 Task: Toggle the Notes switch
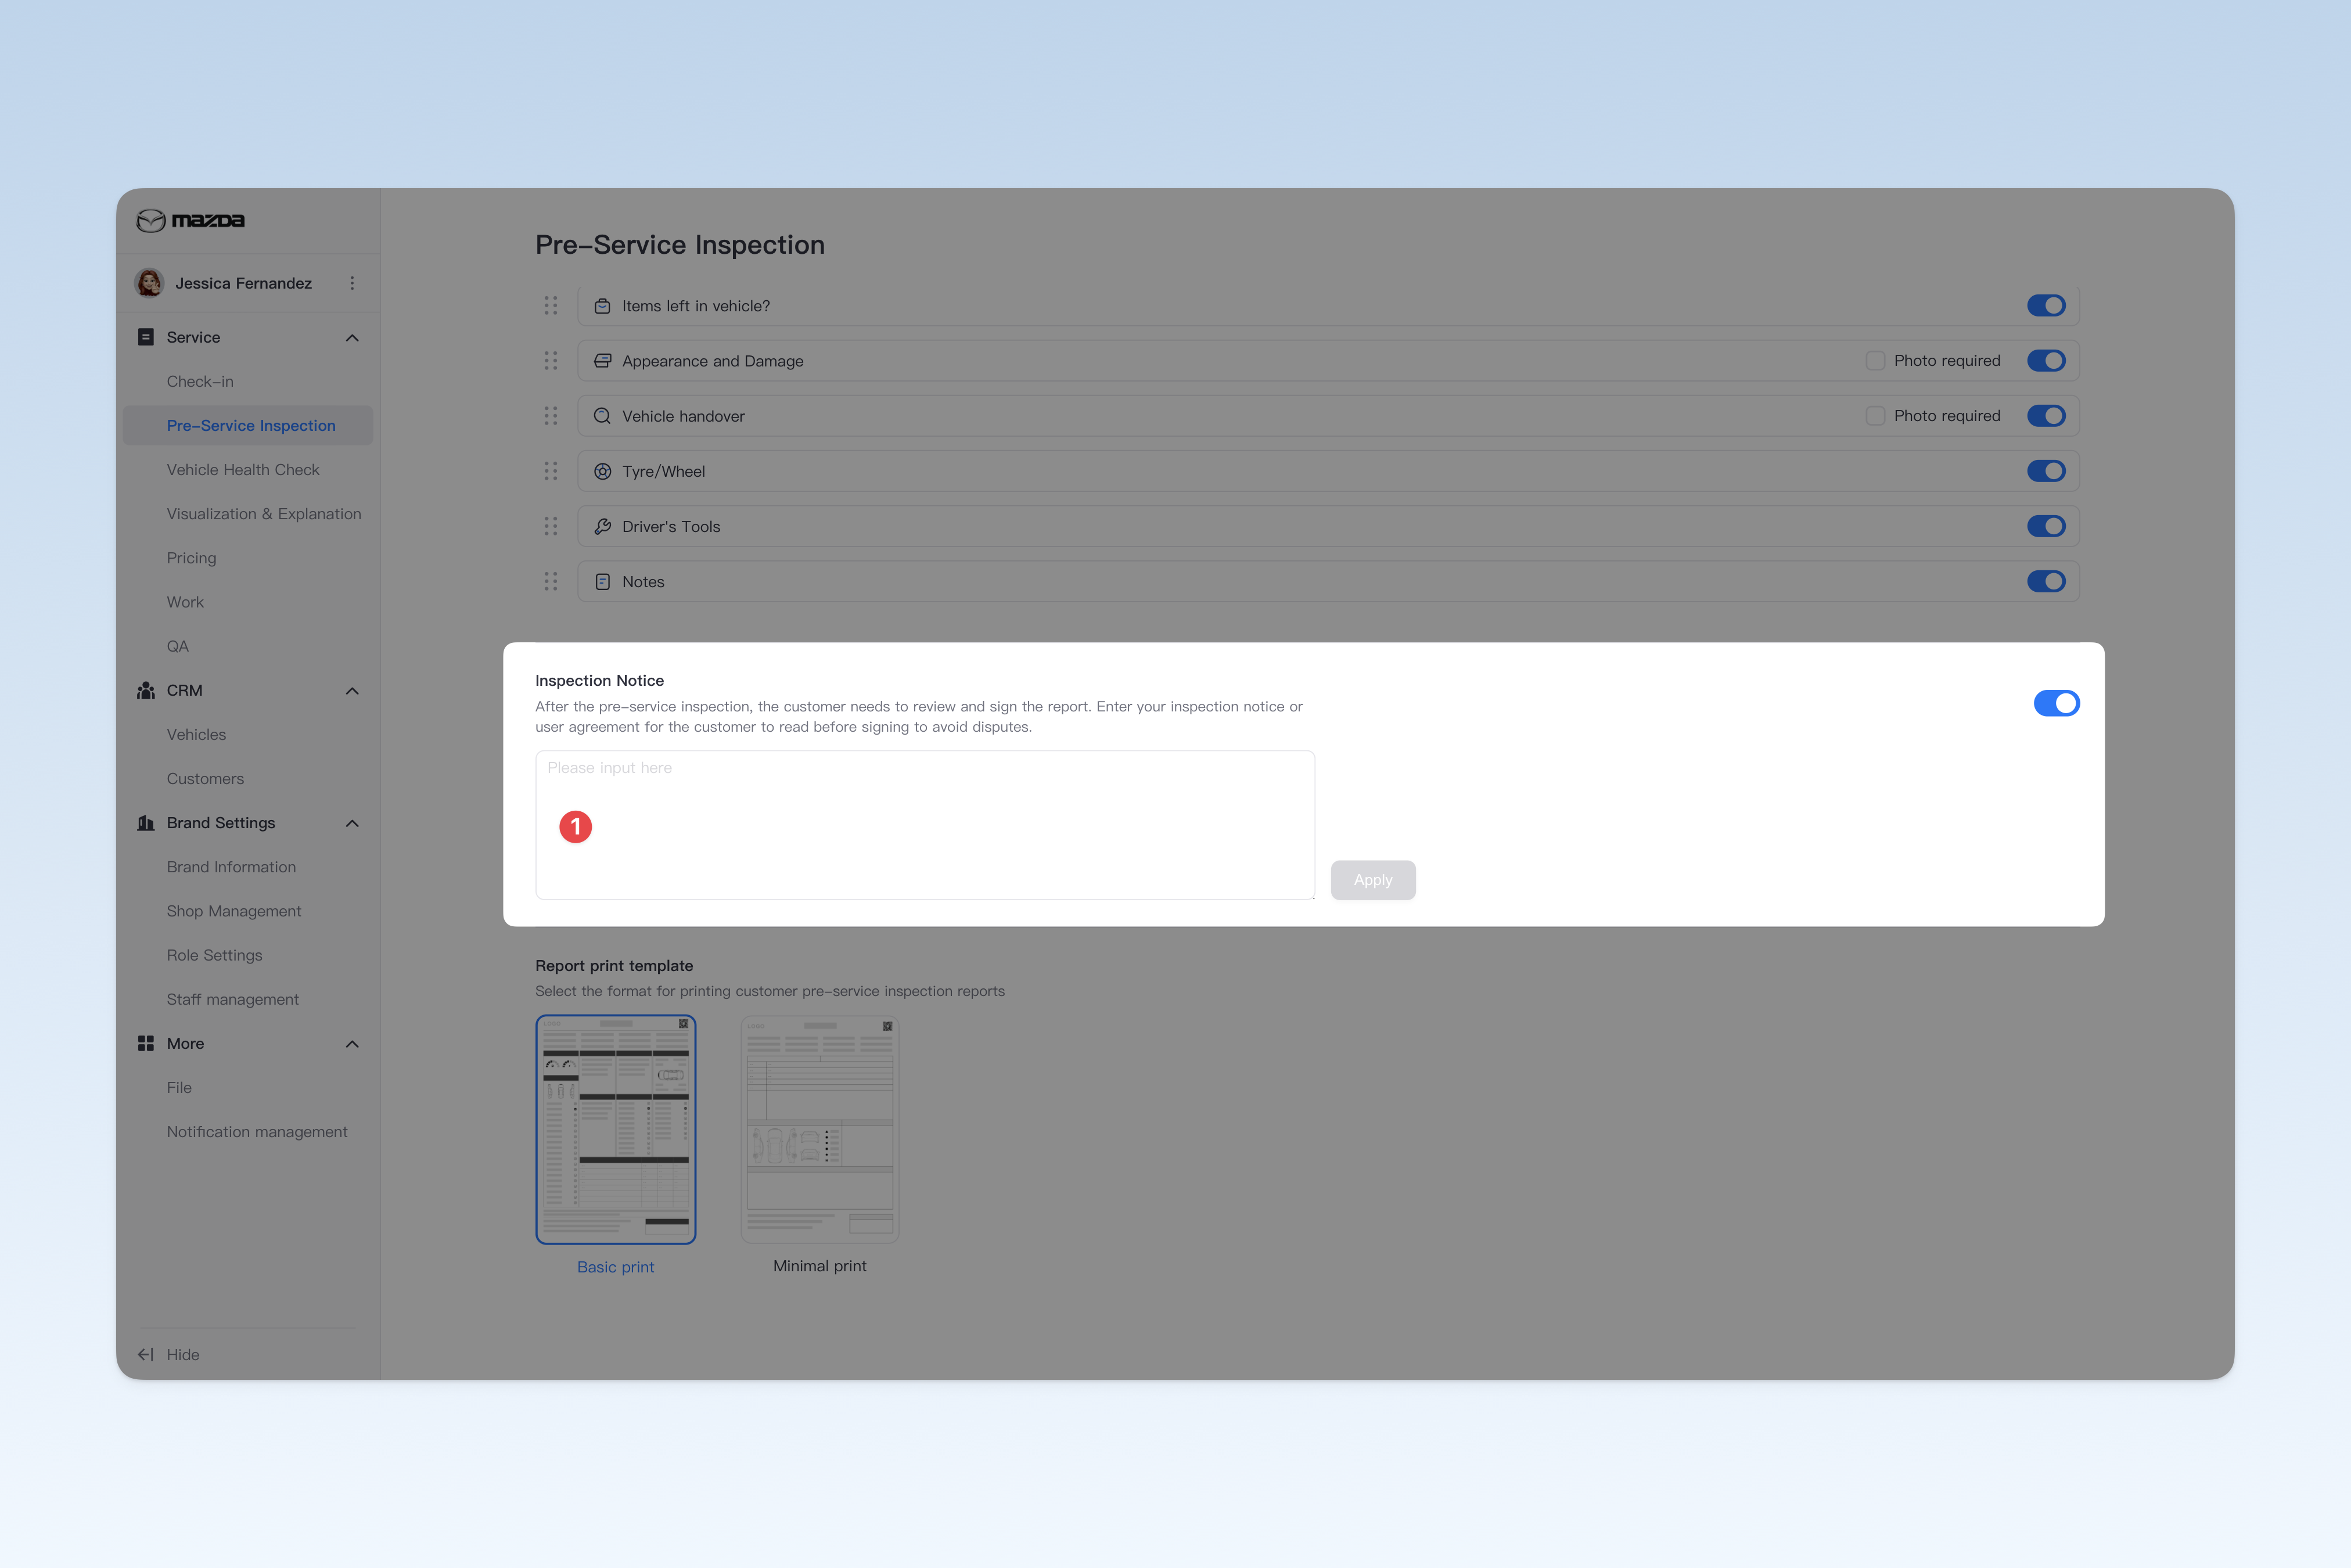click(2046, 581)
